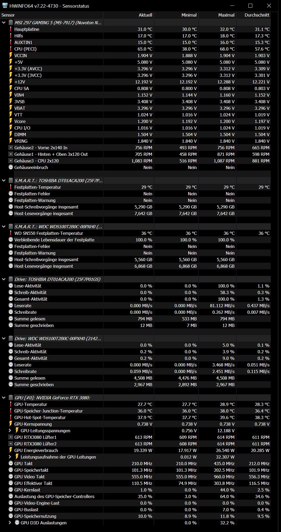This screenshot has height=532, width=281.
Task: Click the 1,083 RPM value of Gehäuse3
Action: [x=142, y=161]
